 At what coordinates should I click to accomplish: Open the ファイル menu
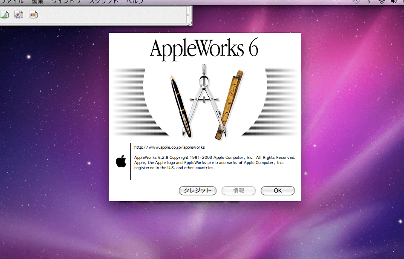[x=12, y=1]
